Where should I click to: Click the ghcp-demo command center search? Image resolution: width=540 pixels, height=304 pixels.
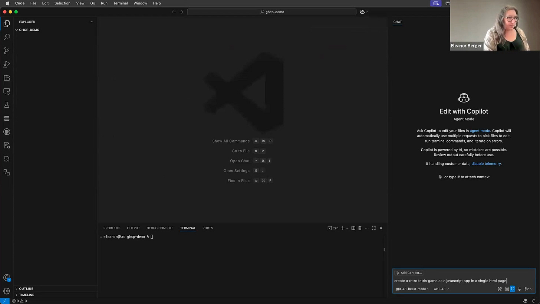click(x=272, y=12)
